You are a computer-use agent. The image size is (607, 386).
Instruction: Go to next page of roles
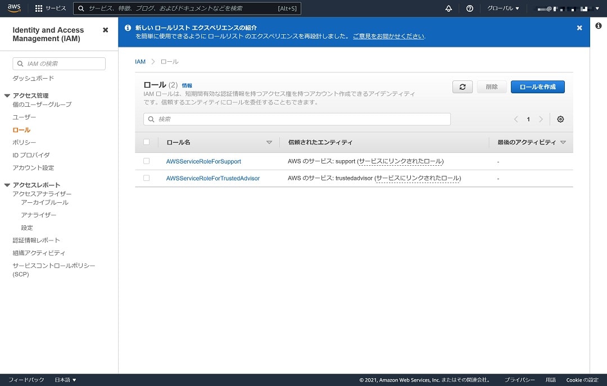[x=541, y=119]
